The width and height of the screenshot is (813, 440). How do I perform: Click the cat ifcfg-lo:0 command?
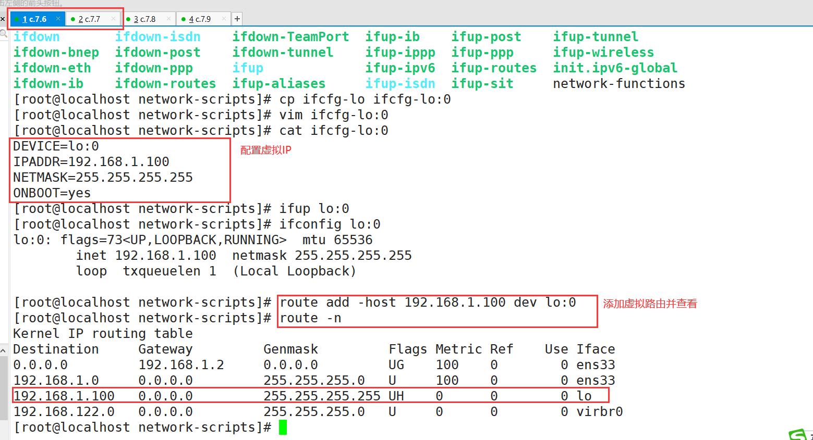tap(334, 131)
